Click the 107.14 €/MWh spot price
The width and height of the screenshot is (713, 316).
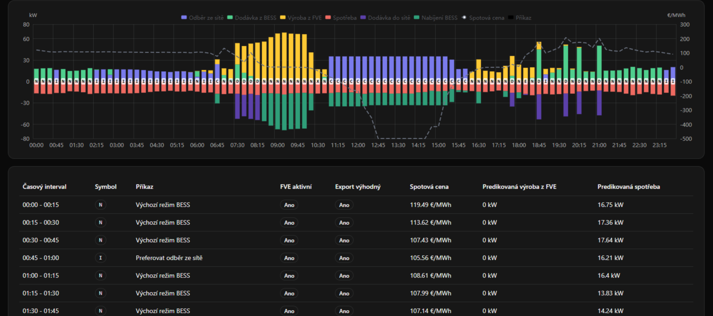[x=430, y=311]
